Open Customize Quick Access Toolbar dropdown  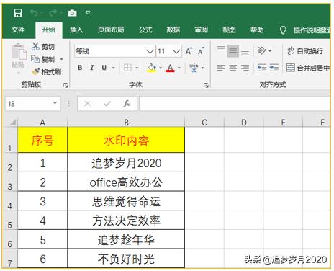(88, 13)
